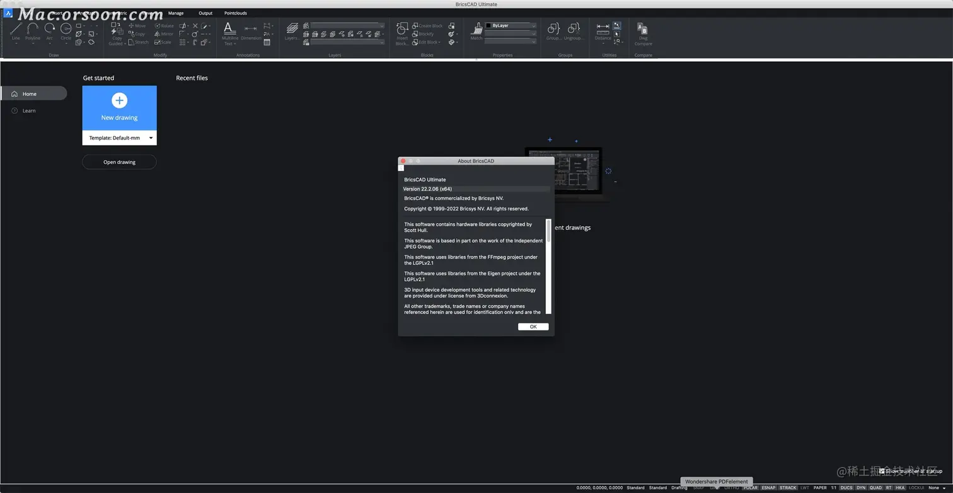Toggle ESNAP in the status bar
The width and height of the screenshot is (953, 493).
tap(768, 488)
